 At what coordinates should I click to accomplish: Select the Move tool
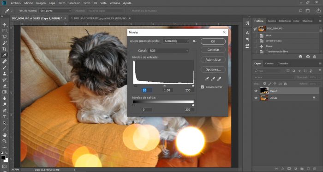coord(4,25)
